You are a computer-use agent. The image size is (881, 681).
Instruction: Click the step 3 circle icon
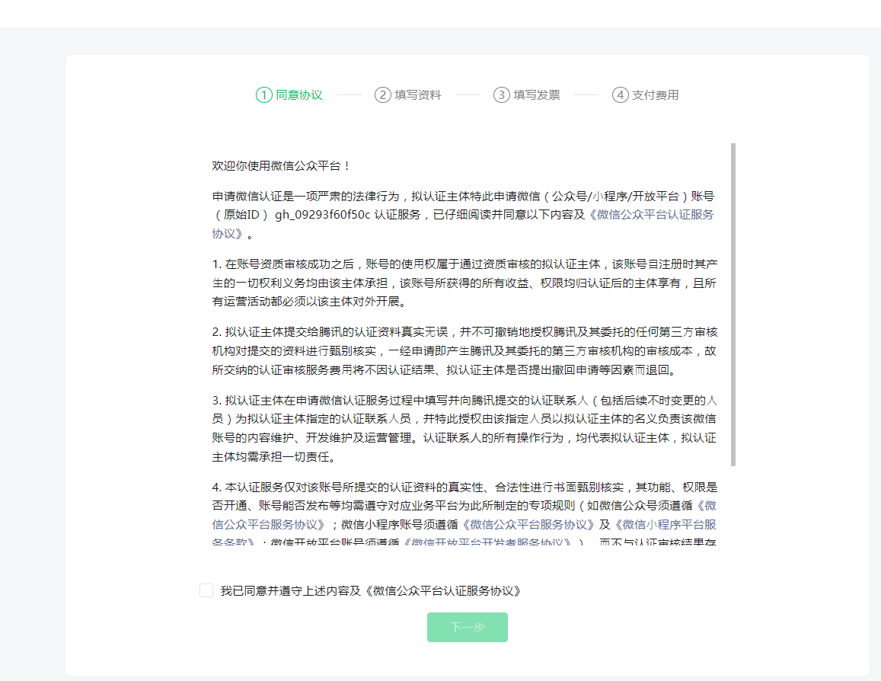pos(501,95)
